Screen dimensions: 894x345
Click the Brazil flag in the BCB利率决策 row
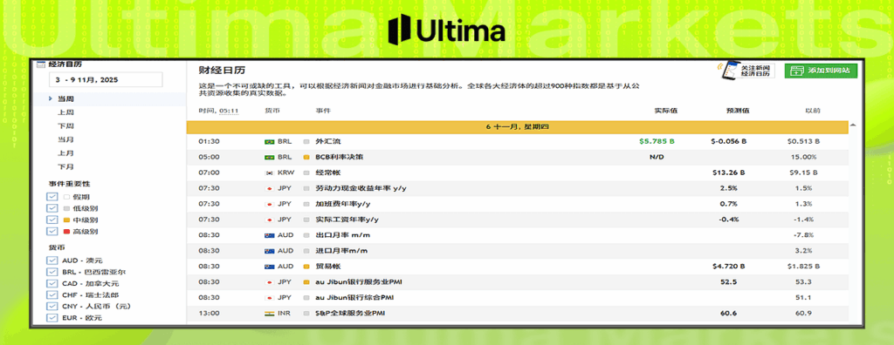tap(269, 157)
